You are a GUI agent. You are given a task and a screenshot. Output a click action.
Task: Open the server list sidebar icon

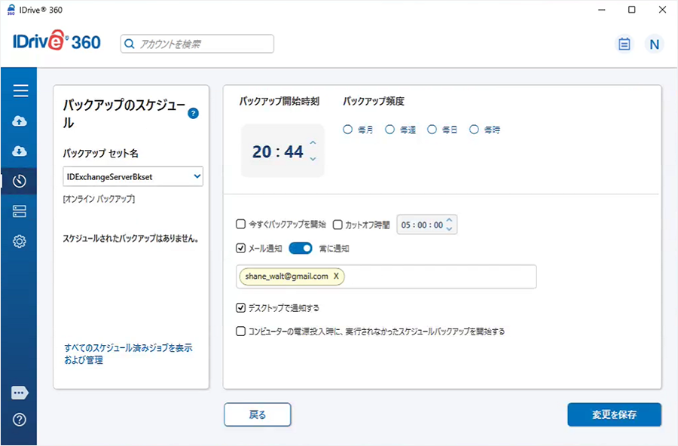[x=20, y=212]
